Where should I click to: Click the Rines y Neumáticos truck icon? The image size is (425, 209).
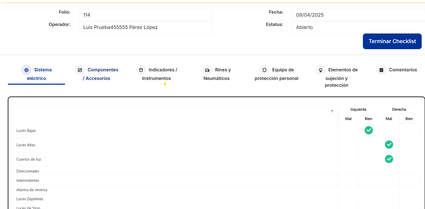pos(207,70)
